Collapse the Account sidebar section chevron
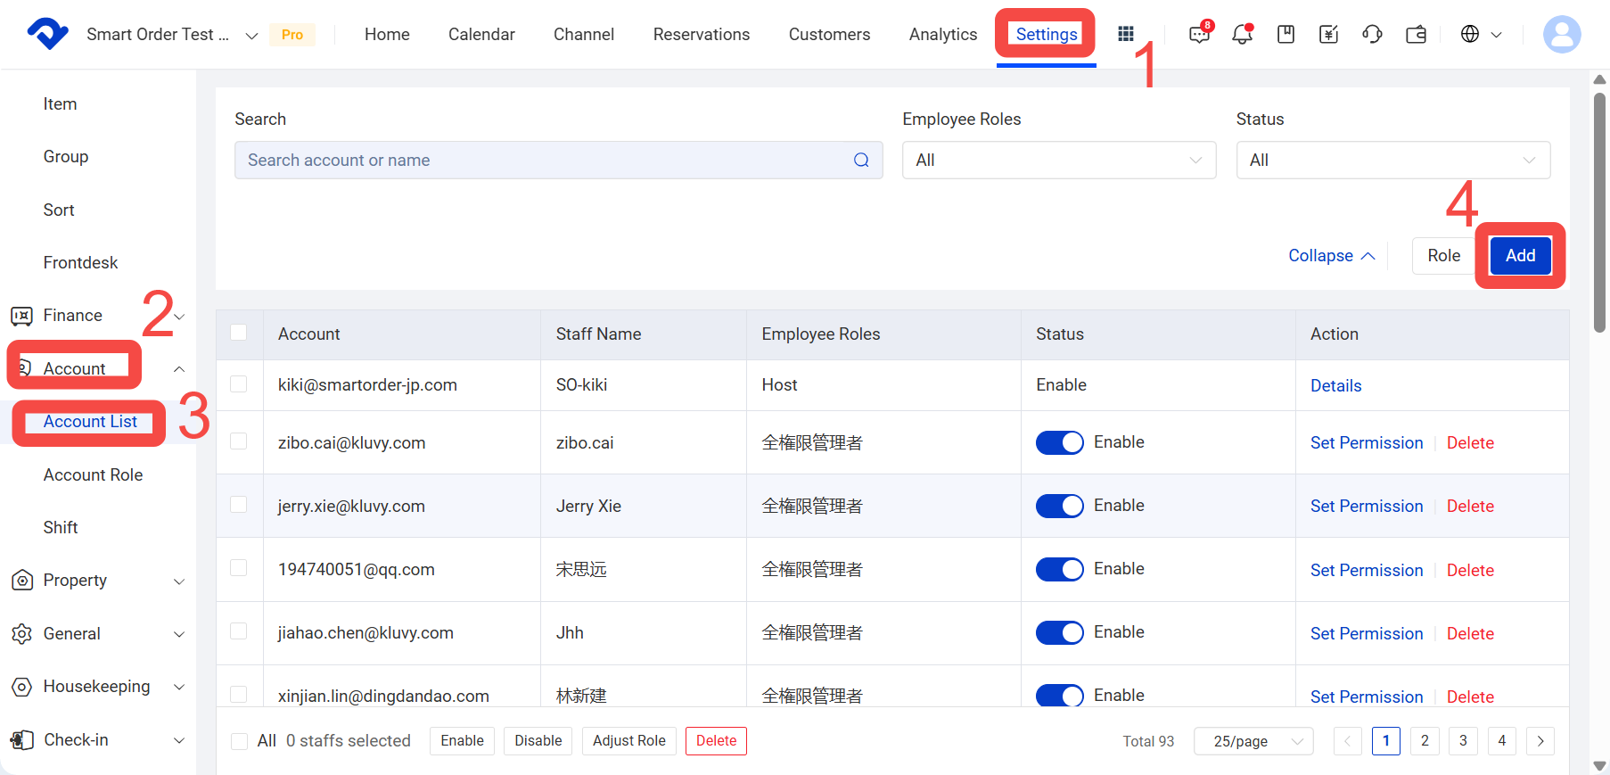Screen dimensions: 1610x775 pyautogui.click(x=179, y=369)
